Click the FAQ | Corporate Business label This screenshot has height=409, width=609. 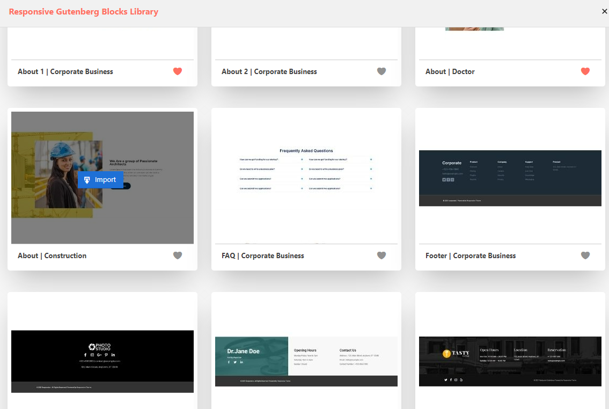click(x=262, y=255)
